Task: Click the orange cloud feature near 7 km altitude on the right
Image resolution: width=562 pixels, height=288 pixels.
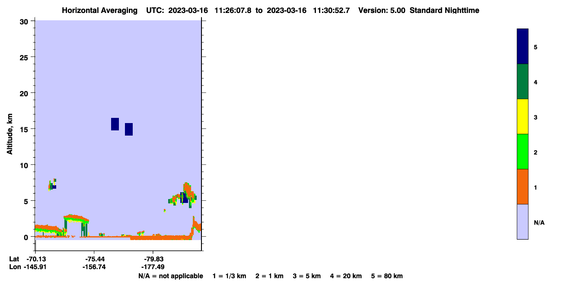Action: 187,189
